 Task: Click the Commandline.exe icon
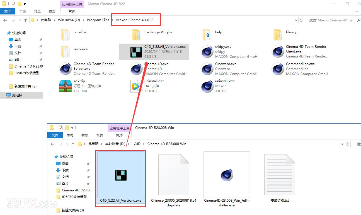[x=278, y=69]
